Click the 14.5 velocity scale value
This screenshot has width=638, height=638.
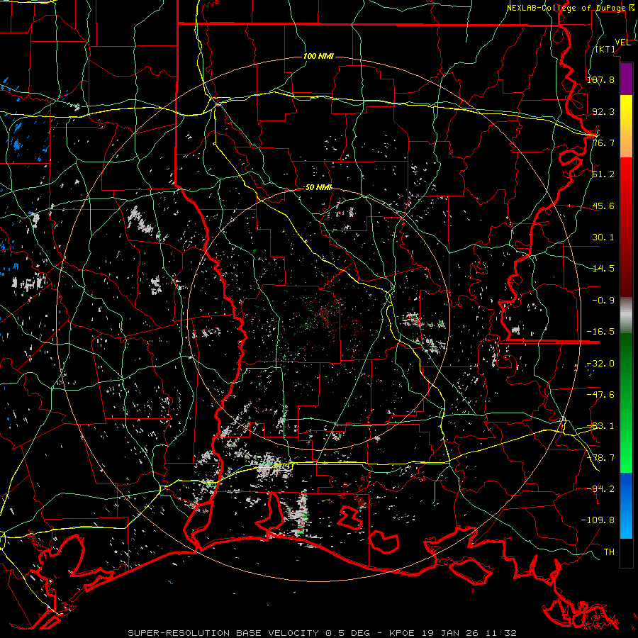pyautogui.click(x=603, y=269)
